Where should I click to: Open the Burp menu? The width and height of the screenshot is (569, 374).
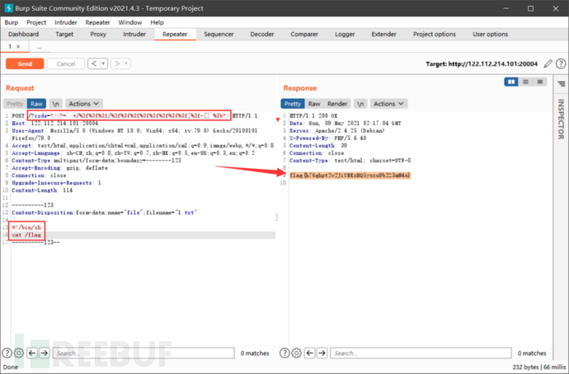tap(12, 22)
